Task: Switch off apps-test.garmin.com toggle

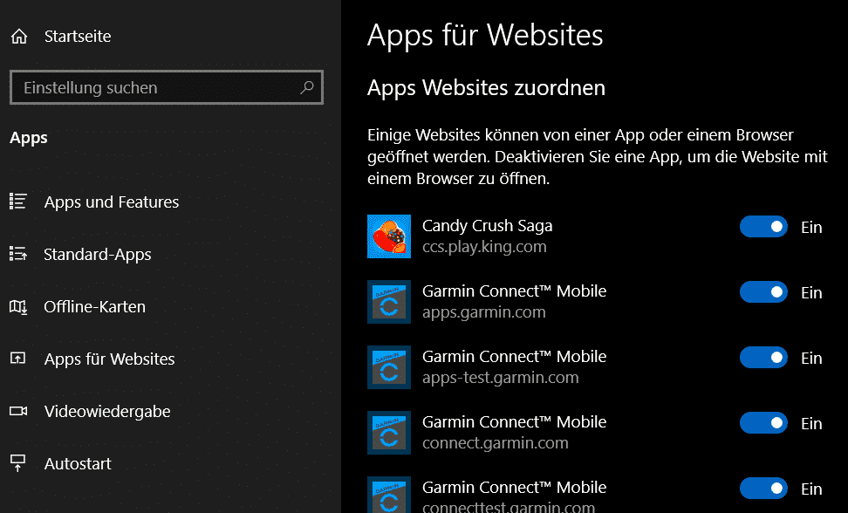Action: click(763, 358)
